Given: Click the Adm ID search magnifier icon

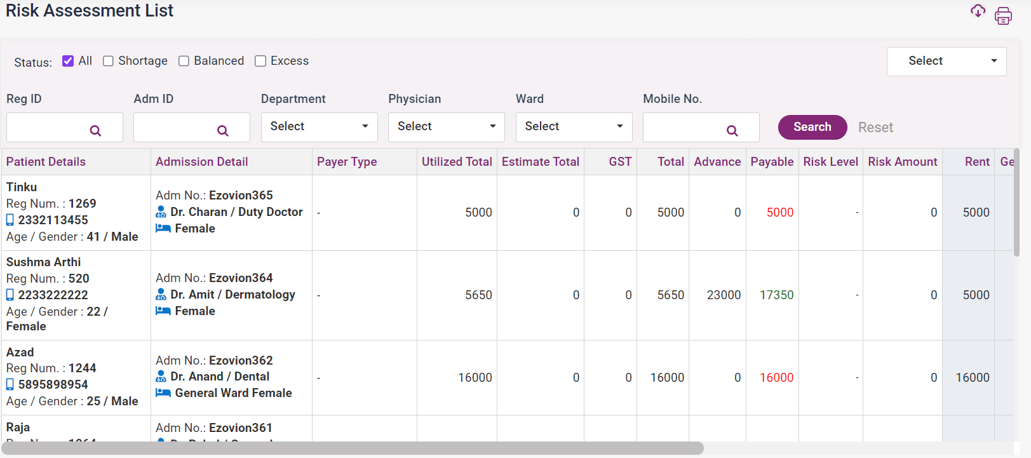Looking at the screenshot, I should [222, 131].
